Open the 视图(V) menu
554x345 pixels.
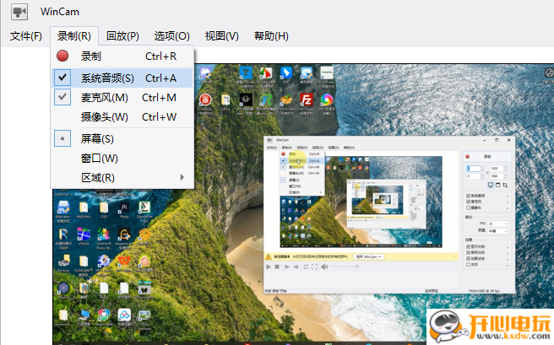tap(221, 36)
